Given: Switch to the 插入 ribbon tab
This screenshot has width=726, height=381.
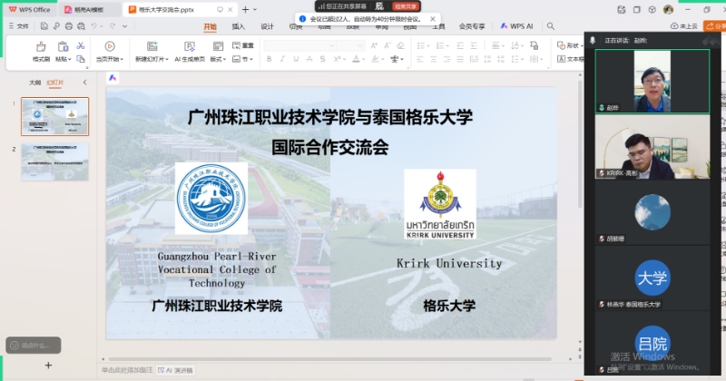Looking at the screenshot, I should [238, 26].
